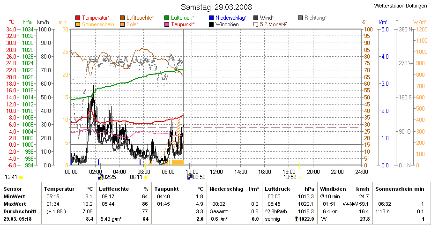Toggle the black Windböen legend box
This screenshot has height=225, width=431.
[x=211, y=24]
